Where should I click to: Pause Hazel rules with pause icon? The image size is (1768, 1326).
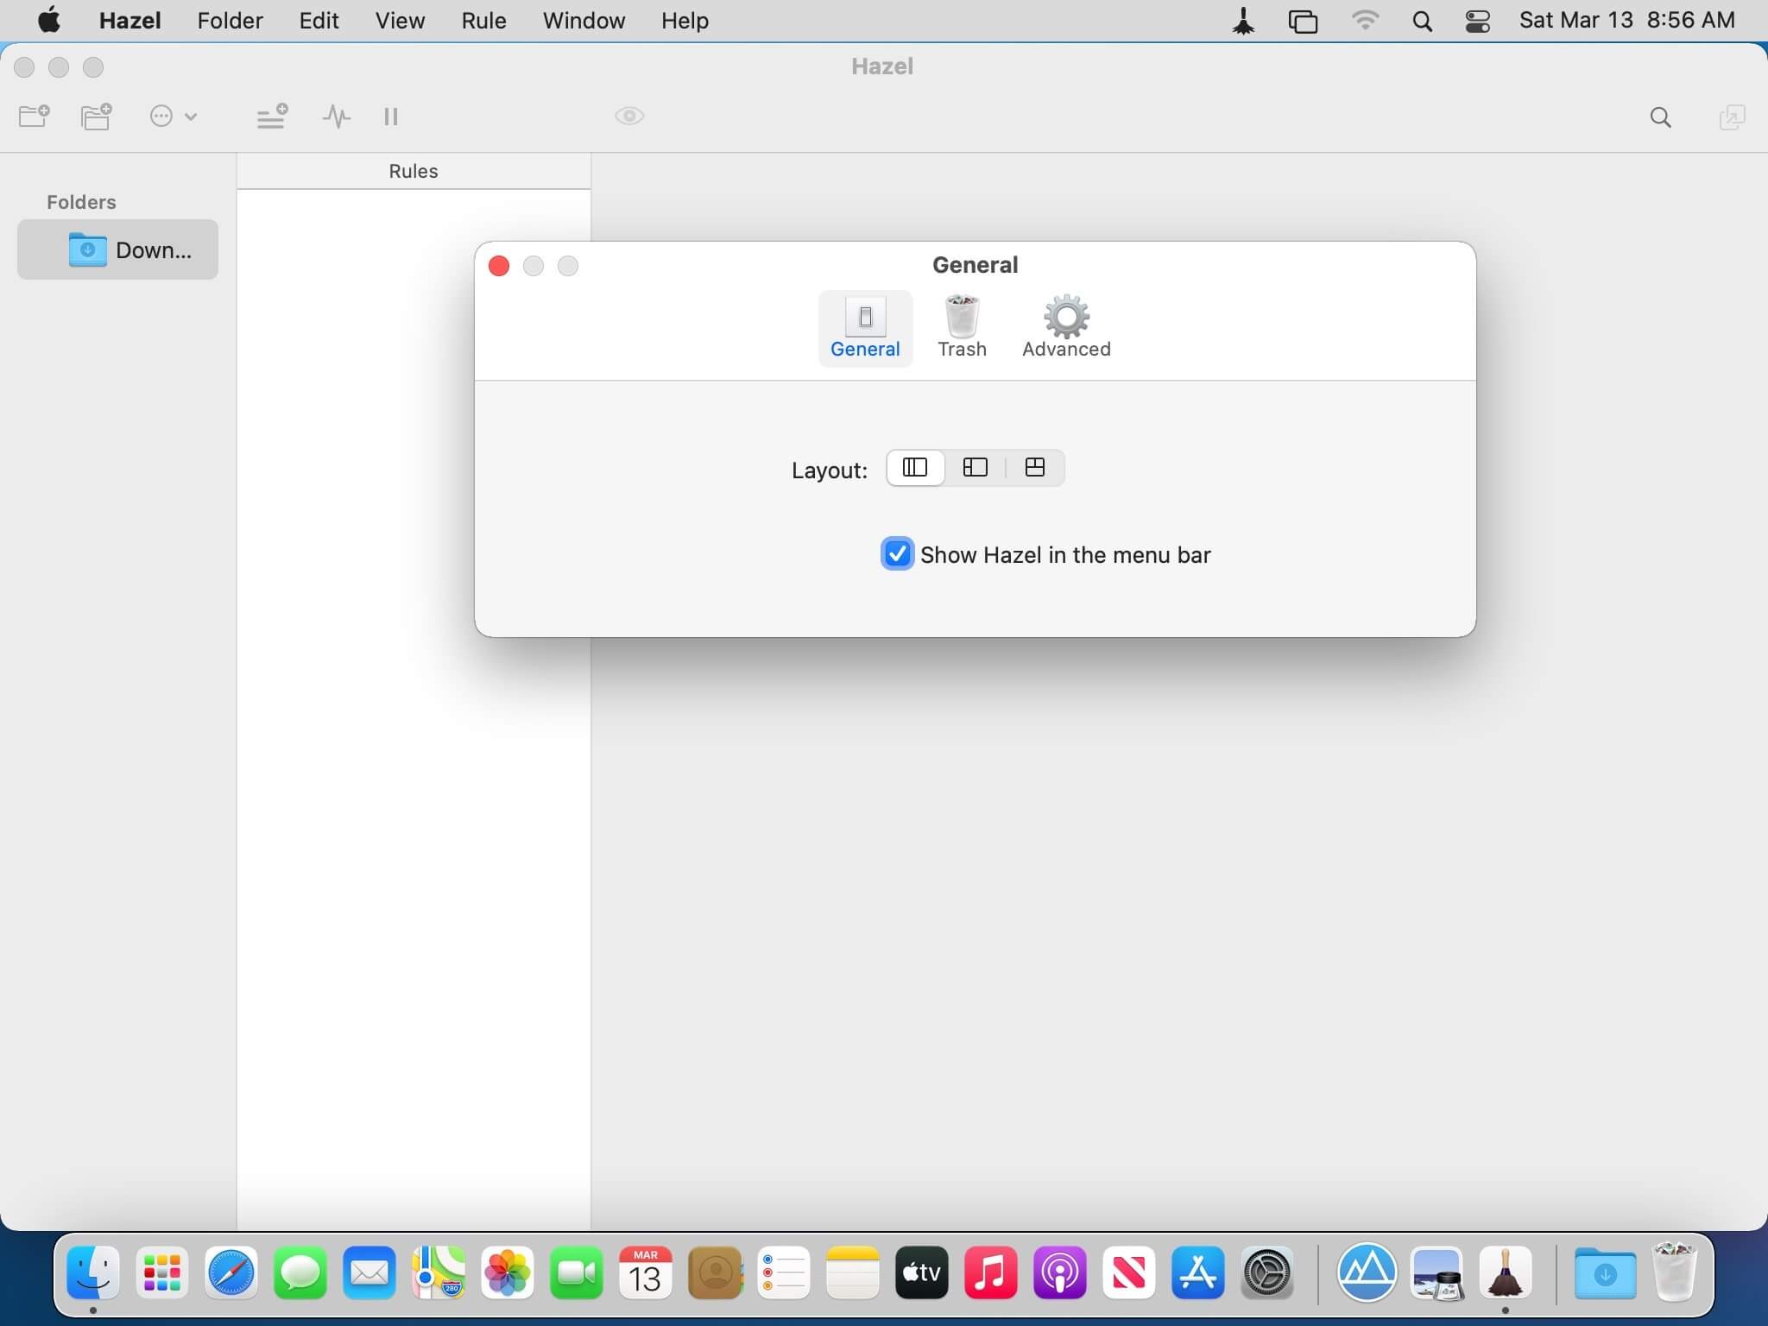(x=390, y=117)
